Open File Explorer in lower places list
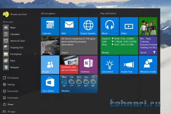 pos(11,78)
